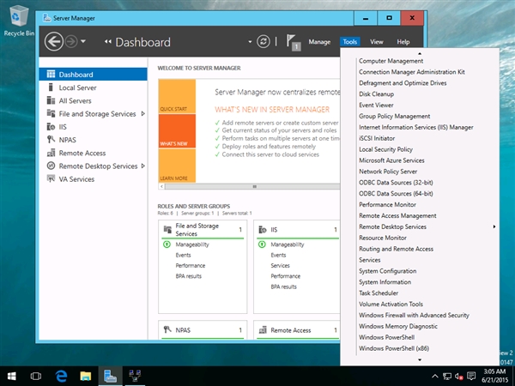
Task: Click Manageability under the IIS tile
Action: 288,244
